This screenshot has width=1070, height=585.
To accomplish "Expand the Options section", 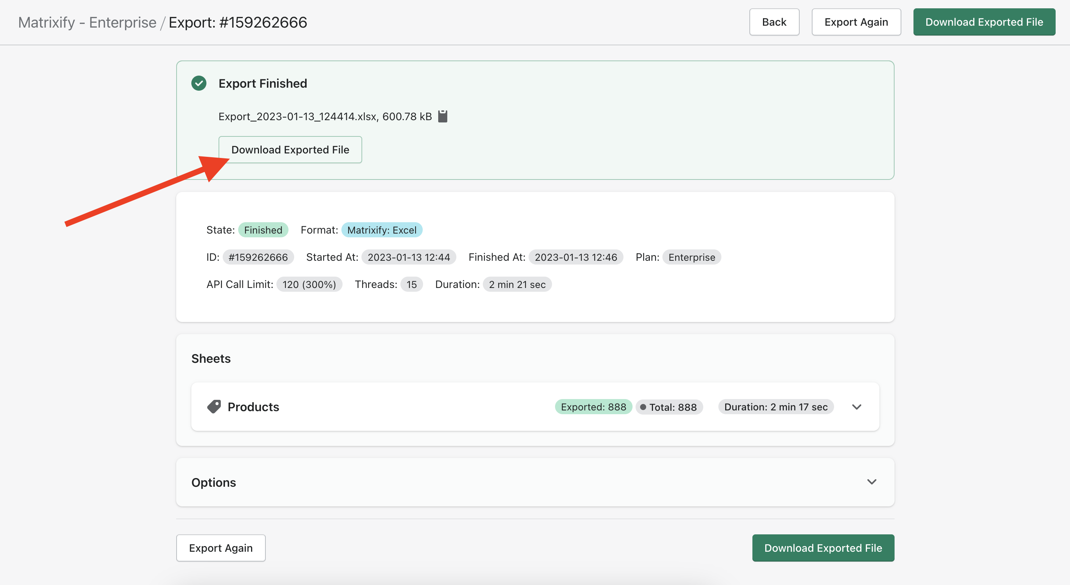I will click(x=872, y=482).
